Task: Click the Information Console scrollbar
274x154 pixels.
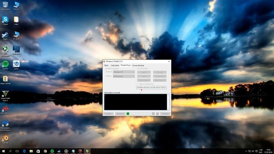Action: pyautogui.click(x=168, y=102)
